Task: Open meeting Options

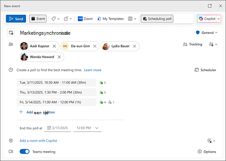Action: [x=207, y=151]
